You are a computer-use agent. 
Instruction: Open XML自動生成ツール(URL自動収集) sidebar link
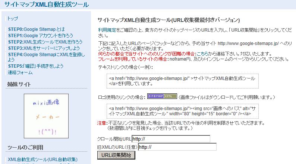tap(42, 159)
